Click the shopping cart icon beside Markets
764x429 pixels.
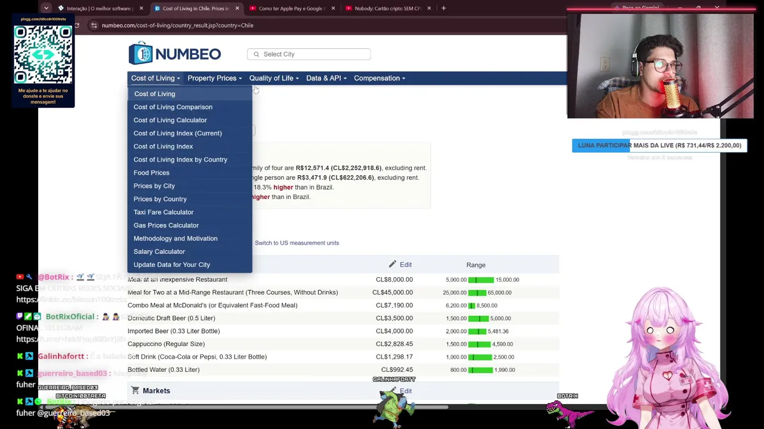[x=135, y=390]
